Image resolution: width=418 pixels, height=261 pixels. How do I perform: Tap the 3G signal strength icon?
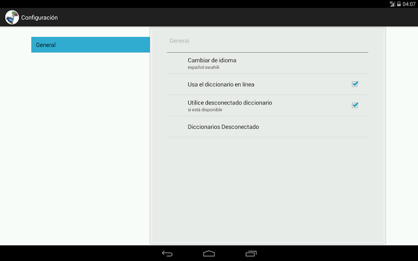click(392, 4)
